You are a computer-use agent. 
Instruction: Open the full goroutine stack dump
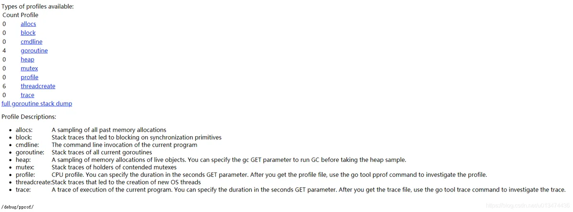pos(37,103)
